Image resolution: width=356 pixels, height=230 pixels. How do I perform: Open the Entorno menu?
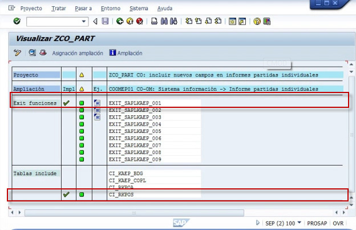(111, 9)
